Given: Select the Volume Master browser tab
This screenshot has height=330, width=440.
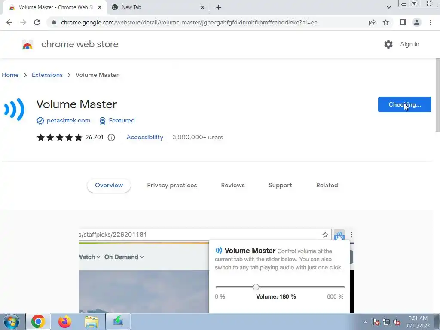Looking at the screenshot, I should (x=55, y=8).
